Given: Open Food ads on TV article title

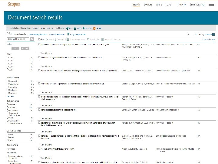Looking at the screenshot, I should pyautogui.click(x=57, y=149).
